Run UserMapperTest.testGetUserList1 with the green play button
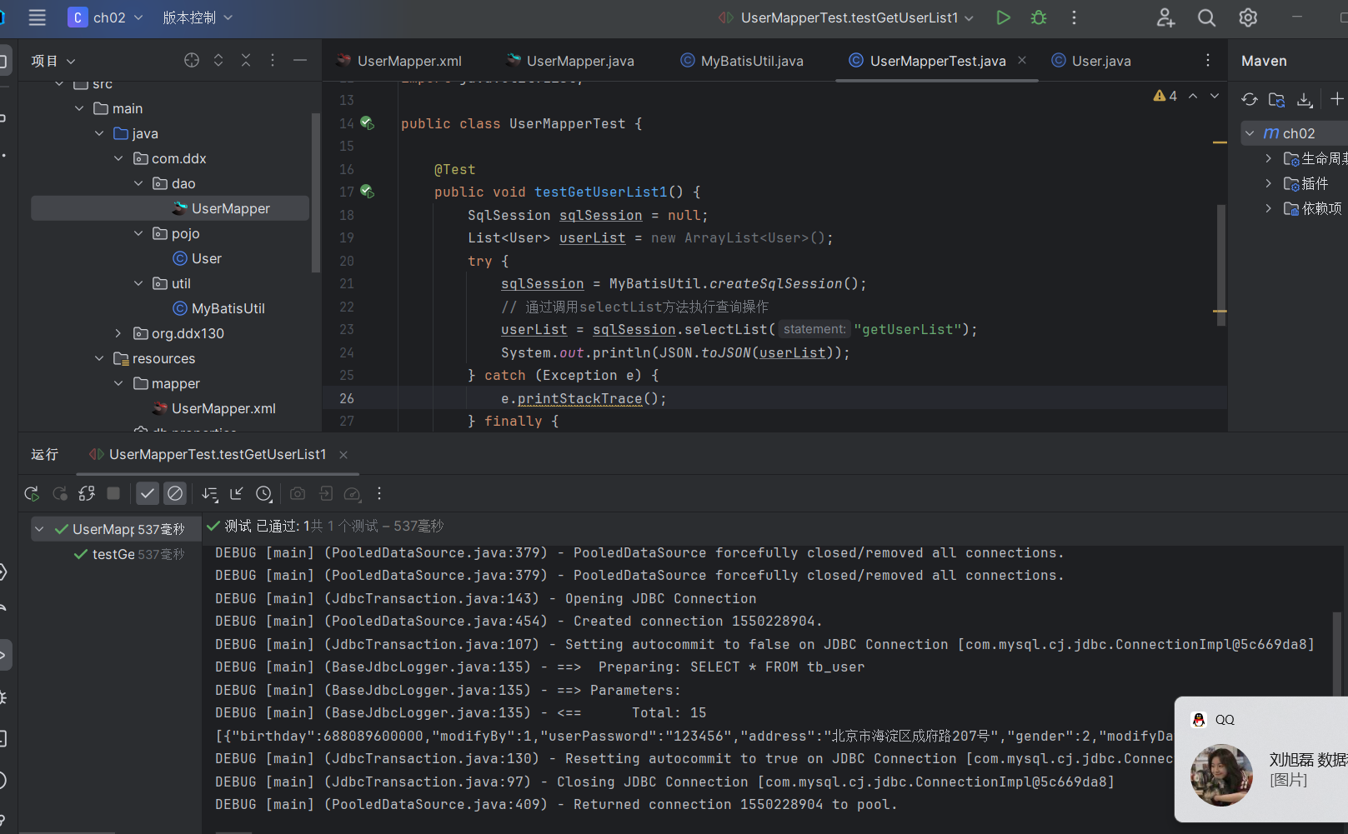 [1003, 17]
